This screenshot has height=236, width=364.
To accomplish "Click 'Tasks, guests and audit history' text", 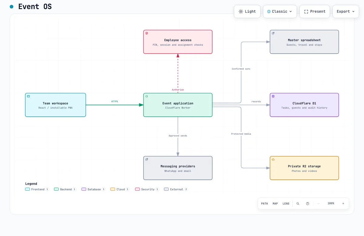I will [x=304, y=108].
